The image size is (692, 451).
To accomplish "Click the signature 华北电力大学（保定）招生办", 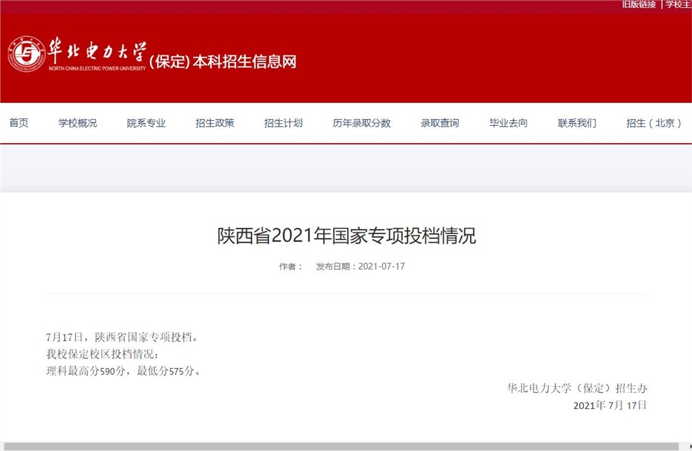I will (577, 388).
